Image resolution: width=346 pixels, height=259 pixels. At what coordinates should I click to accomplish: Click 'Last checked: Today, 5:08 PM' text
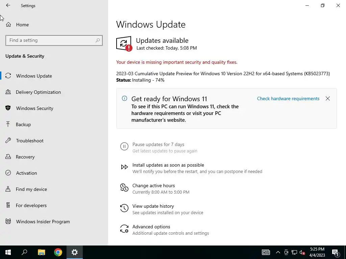167,48
